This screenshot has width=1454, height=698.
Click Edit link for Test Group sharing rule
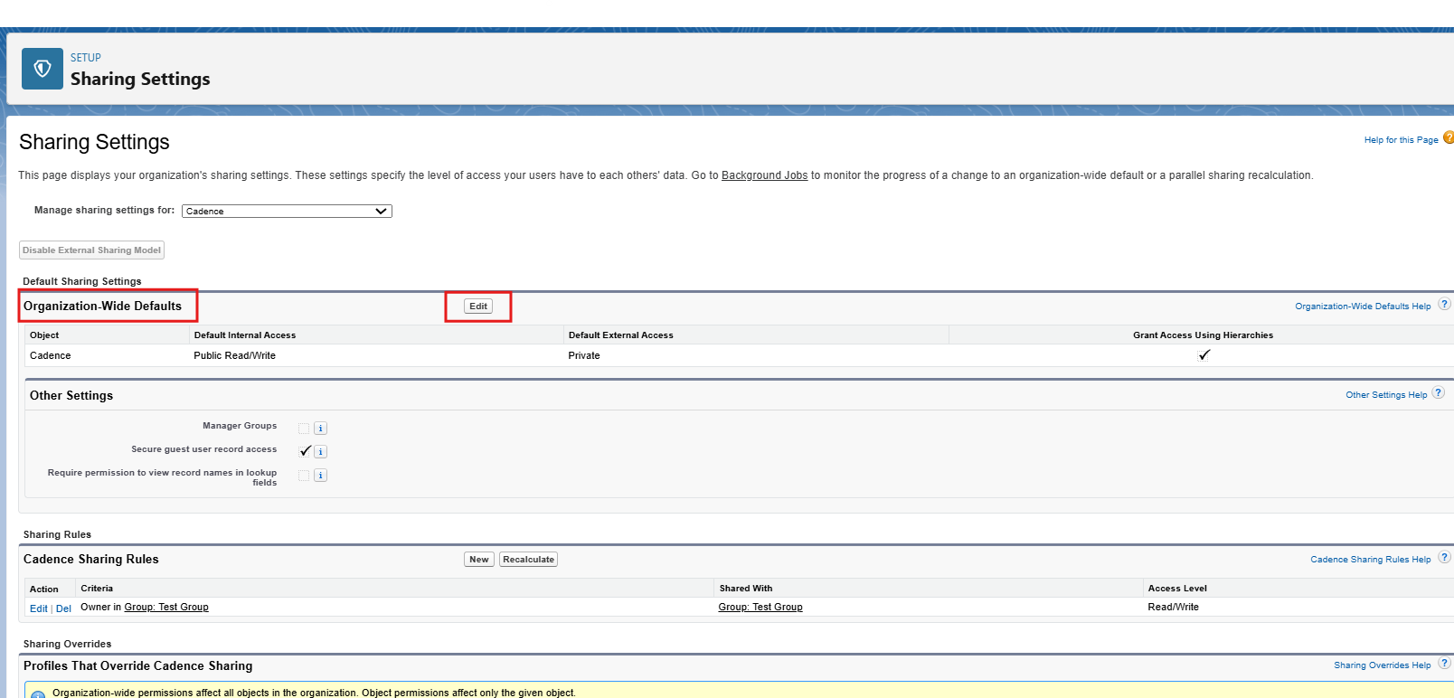point(38,608)
